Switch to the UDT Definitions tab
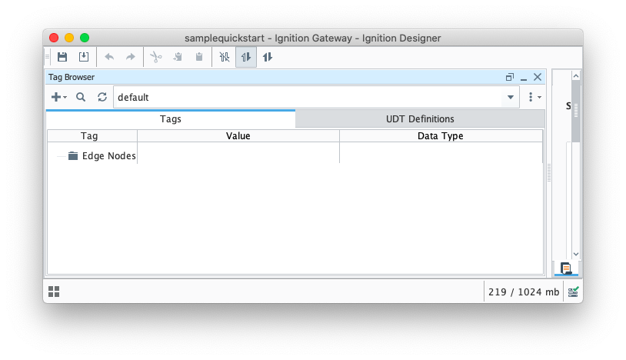The height and width of the screenshot is (360, 626). (x=420, y=119)
